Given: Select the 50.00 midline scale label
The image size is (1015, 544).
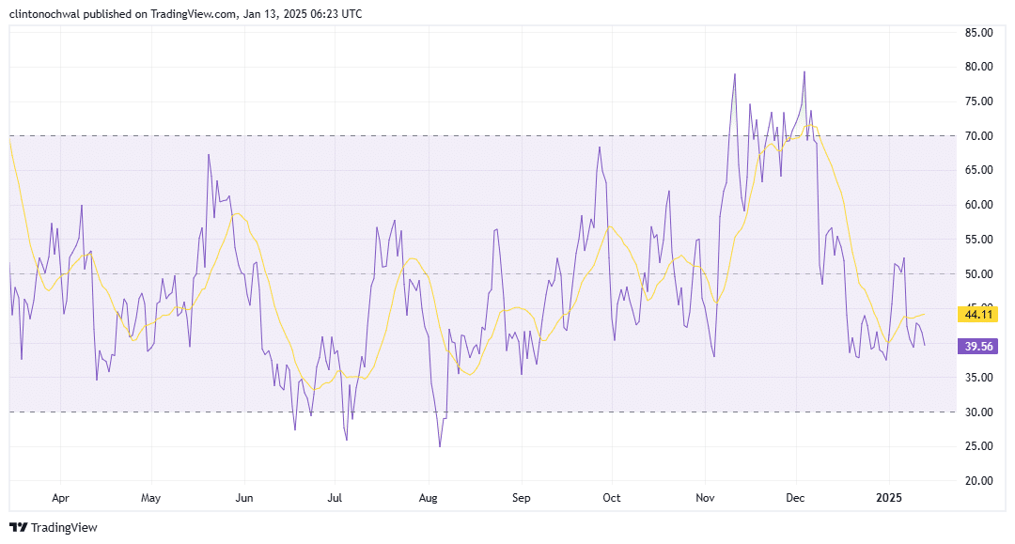Looking at the screenshot, I should click(979, 274).
